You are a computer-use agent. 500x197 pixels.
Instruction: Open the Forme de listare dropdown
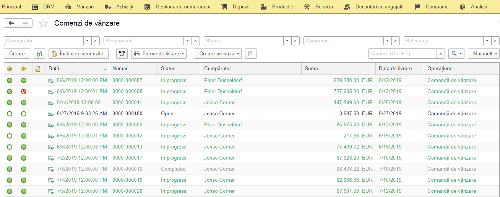[159, 54]
